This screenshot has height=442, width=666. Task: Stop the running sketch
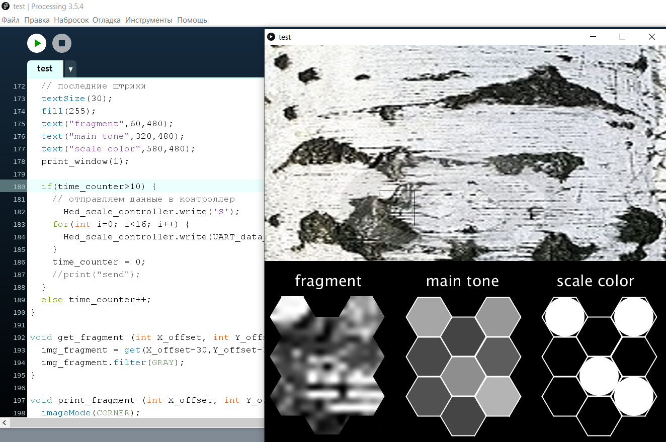tap(62, 43)
